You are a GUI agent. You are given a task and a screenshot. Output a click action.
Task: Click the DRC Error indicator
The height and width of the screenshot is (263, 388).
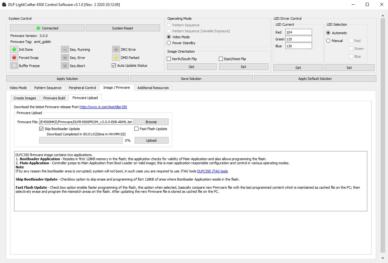click(x=116, y=50)
